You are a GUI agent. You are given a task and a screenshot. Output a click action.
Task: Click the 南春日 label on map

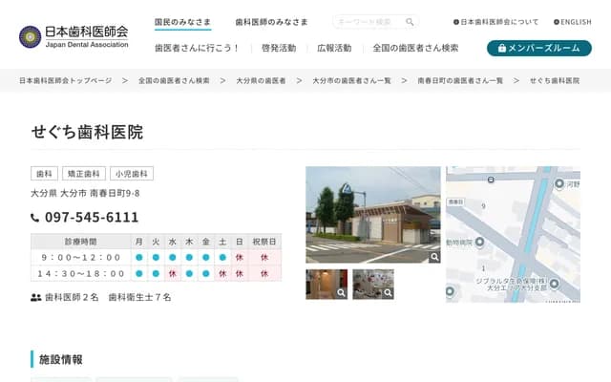pyautogui.click(x=455, y=202)
